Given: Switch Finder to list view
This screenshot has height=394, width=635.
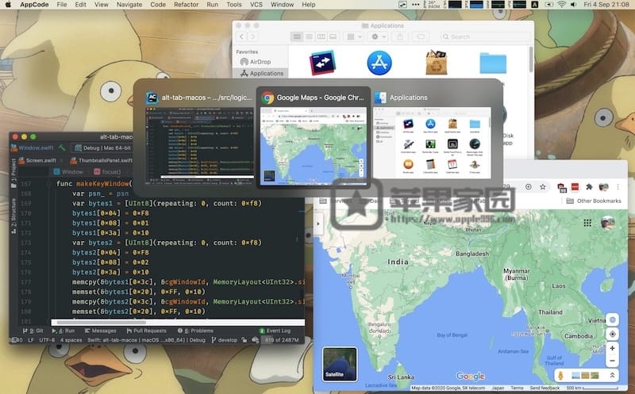Looking at the screenshot, I should (x=309, y=36).
